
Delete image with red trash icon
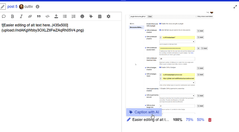pos(210,120)
